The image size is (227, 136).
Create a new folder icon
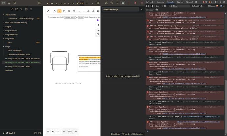pos(17,9)
